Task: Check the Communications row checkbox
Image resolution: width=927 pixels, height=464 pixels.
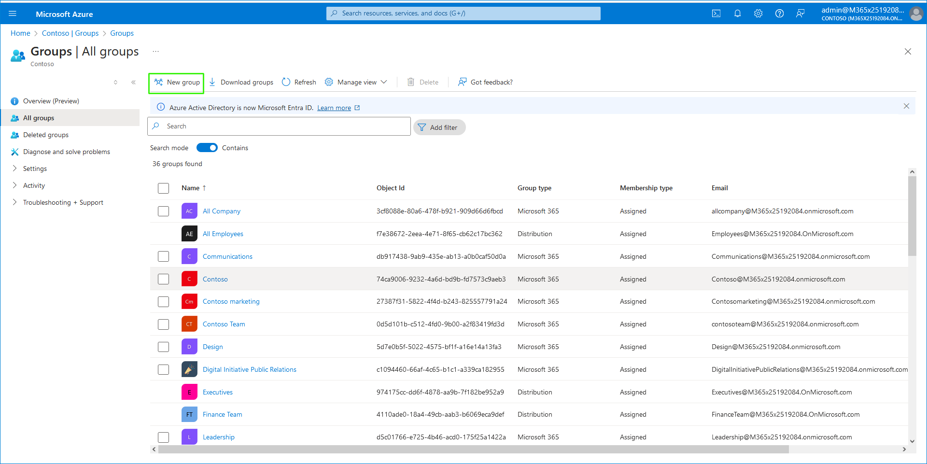Action: [x=163, y=256]
